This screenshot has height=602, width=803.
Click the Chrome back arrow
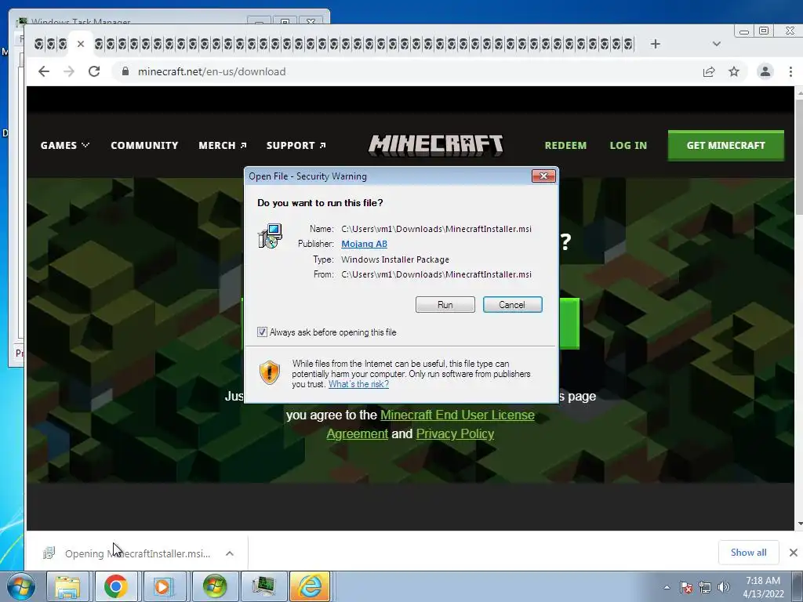pyautogui.click(x=44, y=71)
